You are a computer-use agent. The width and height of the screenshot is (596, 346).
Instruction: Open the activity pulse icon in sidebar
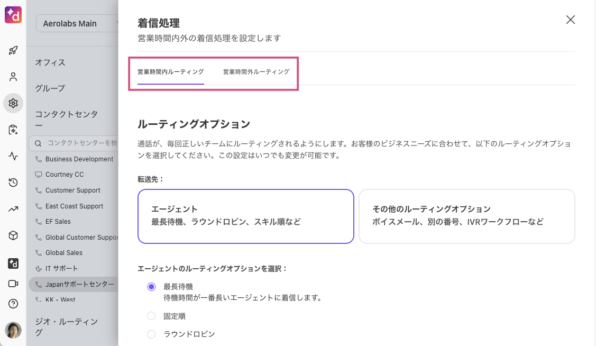coord(13,156)
